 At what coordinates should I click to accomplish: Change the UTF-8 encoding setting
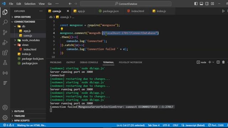[x=166, y=125]
